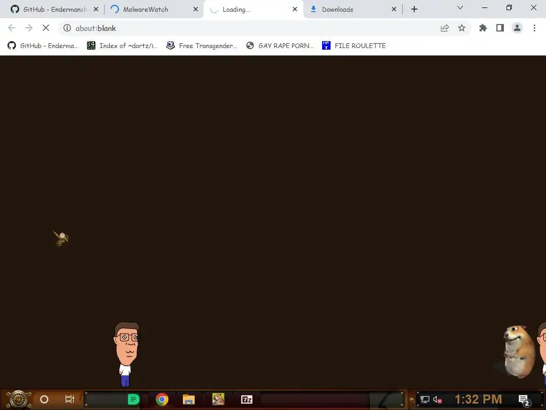Unmute the sound via tray speaker icon
Screen dimensions: 546x410
(437, 400)
